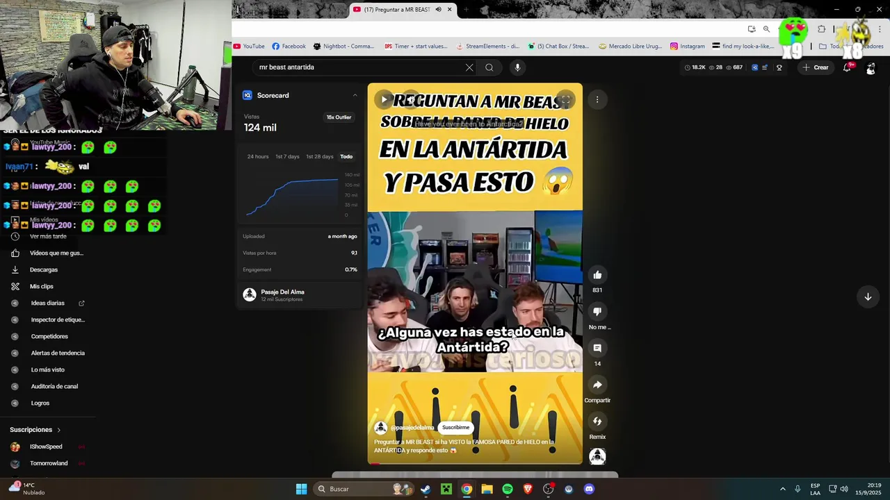Enter fullscreen on the Short
Viewport: 890px width, 500px height.
tap(566, 100)
